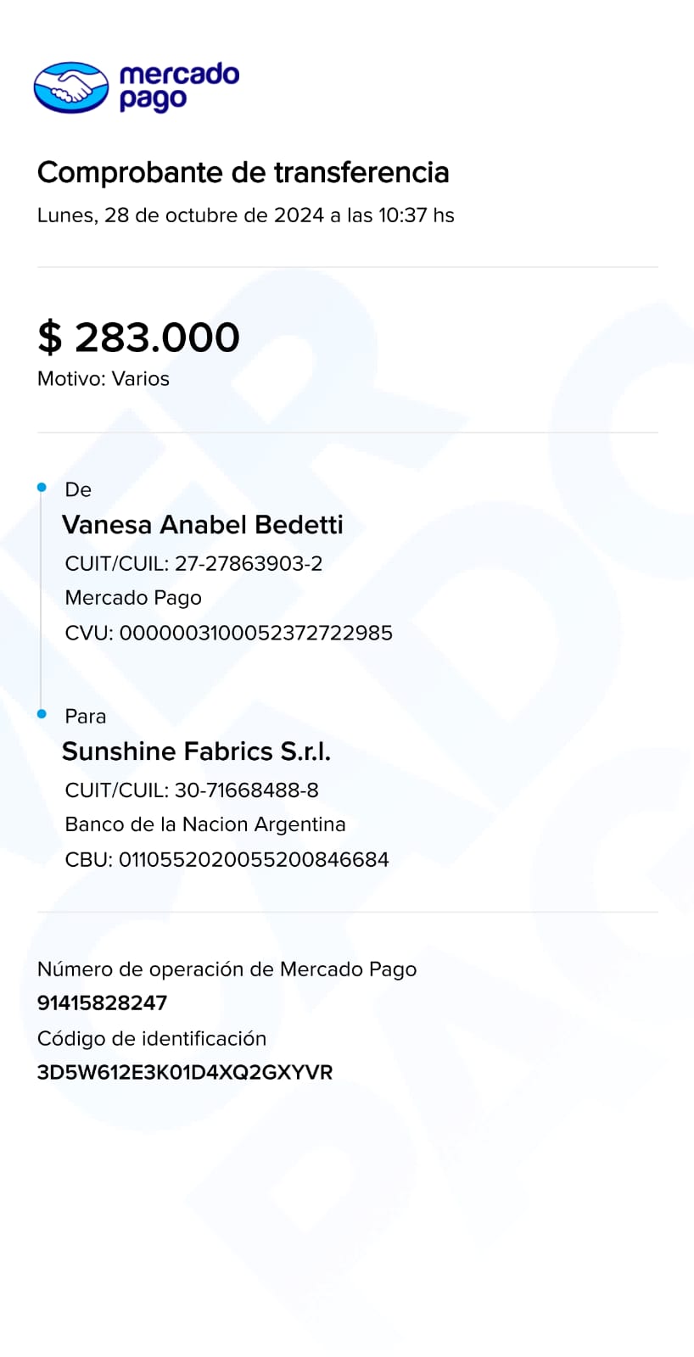
Task: Click the 'mercado pago' wordmark text
Action: (178, 87)
